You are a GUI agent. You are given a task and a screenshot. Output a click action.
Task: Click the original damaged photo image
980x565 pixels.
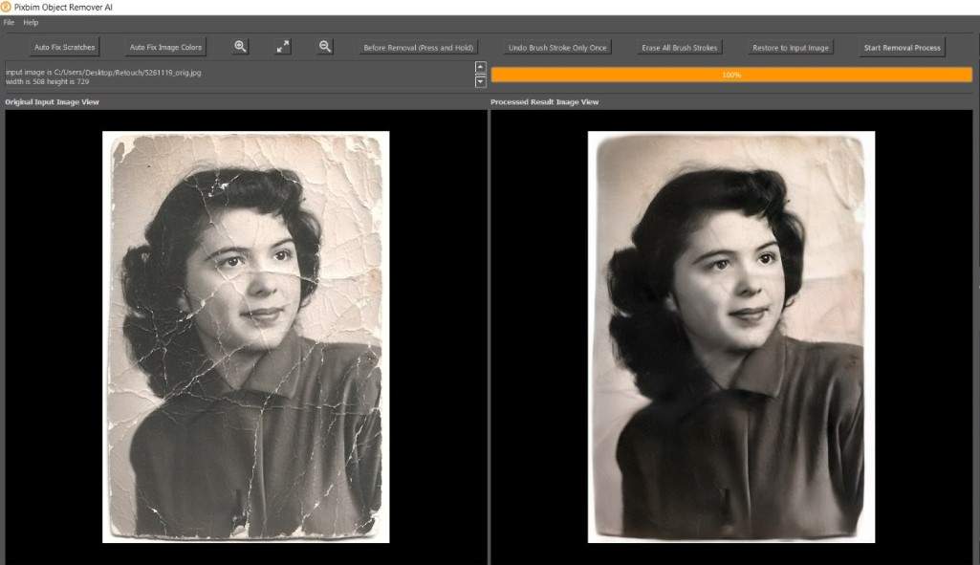tap(246, 337)
